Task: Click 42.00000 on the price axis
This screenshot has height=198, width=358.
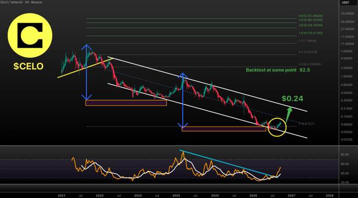Action: [347, 22]
